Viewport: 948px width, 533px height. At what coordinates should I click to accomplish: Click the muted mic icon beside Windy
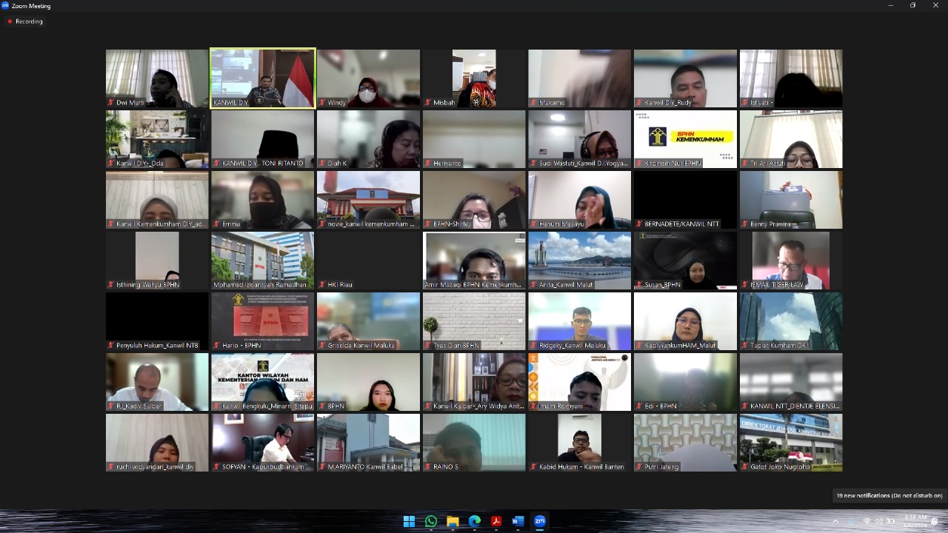tap(322, 102)
